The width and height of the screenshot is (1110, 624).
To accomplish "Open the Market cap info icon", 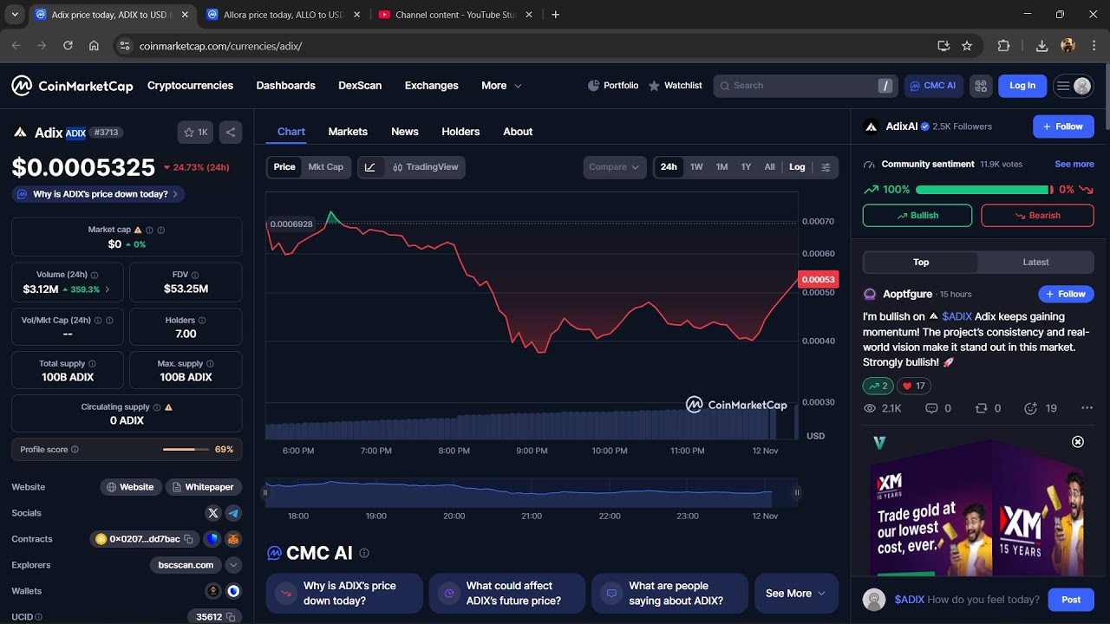I will coord(149,231).
